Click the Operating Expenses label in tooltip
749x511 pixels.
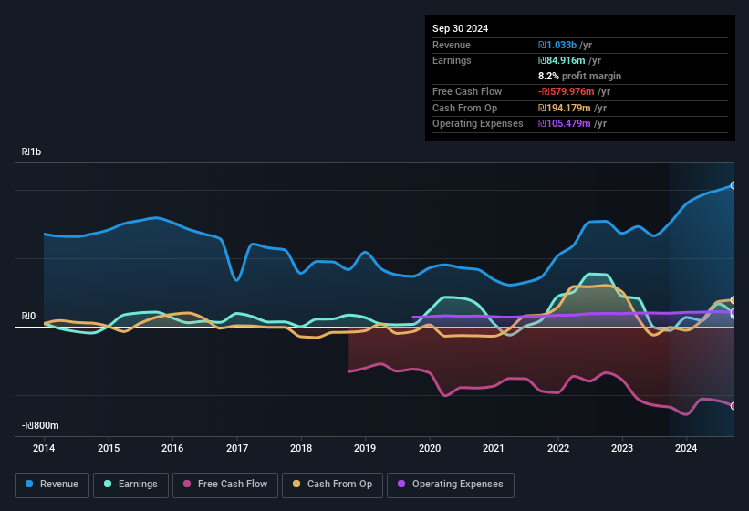(x=478, y=124)
